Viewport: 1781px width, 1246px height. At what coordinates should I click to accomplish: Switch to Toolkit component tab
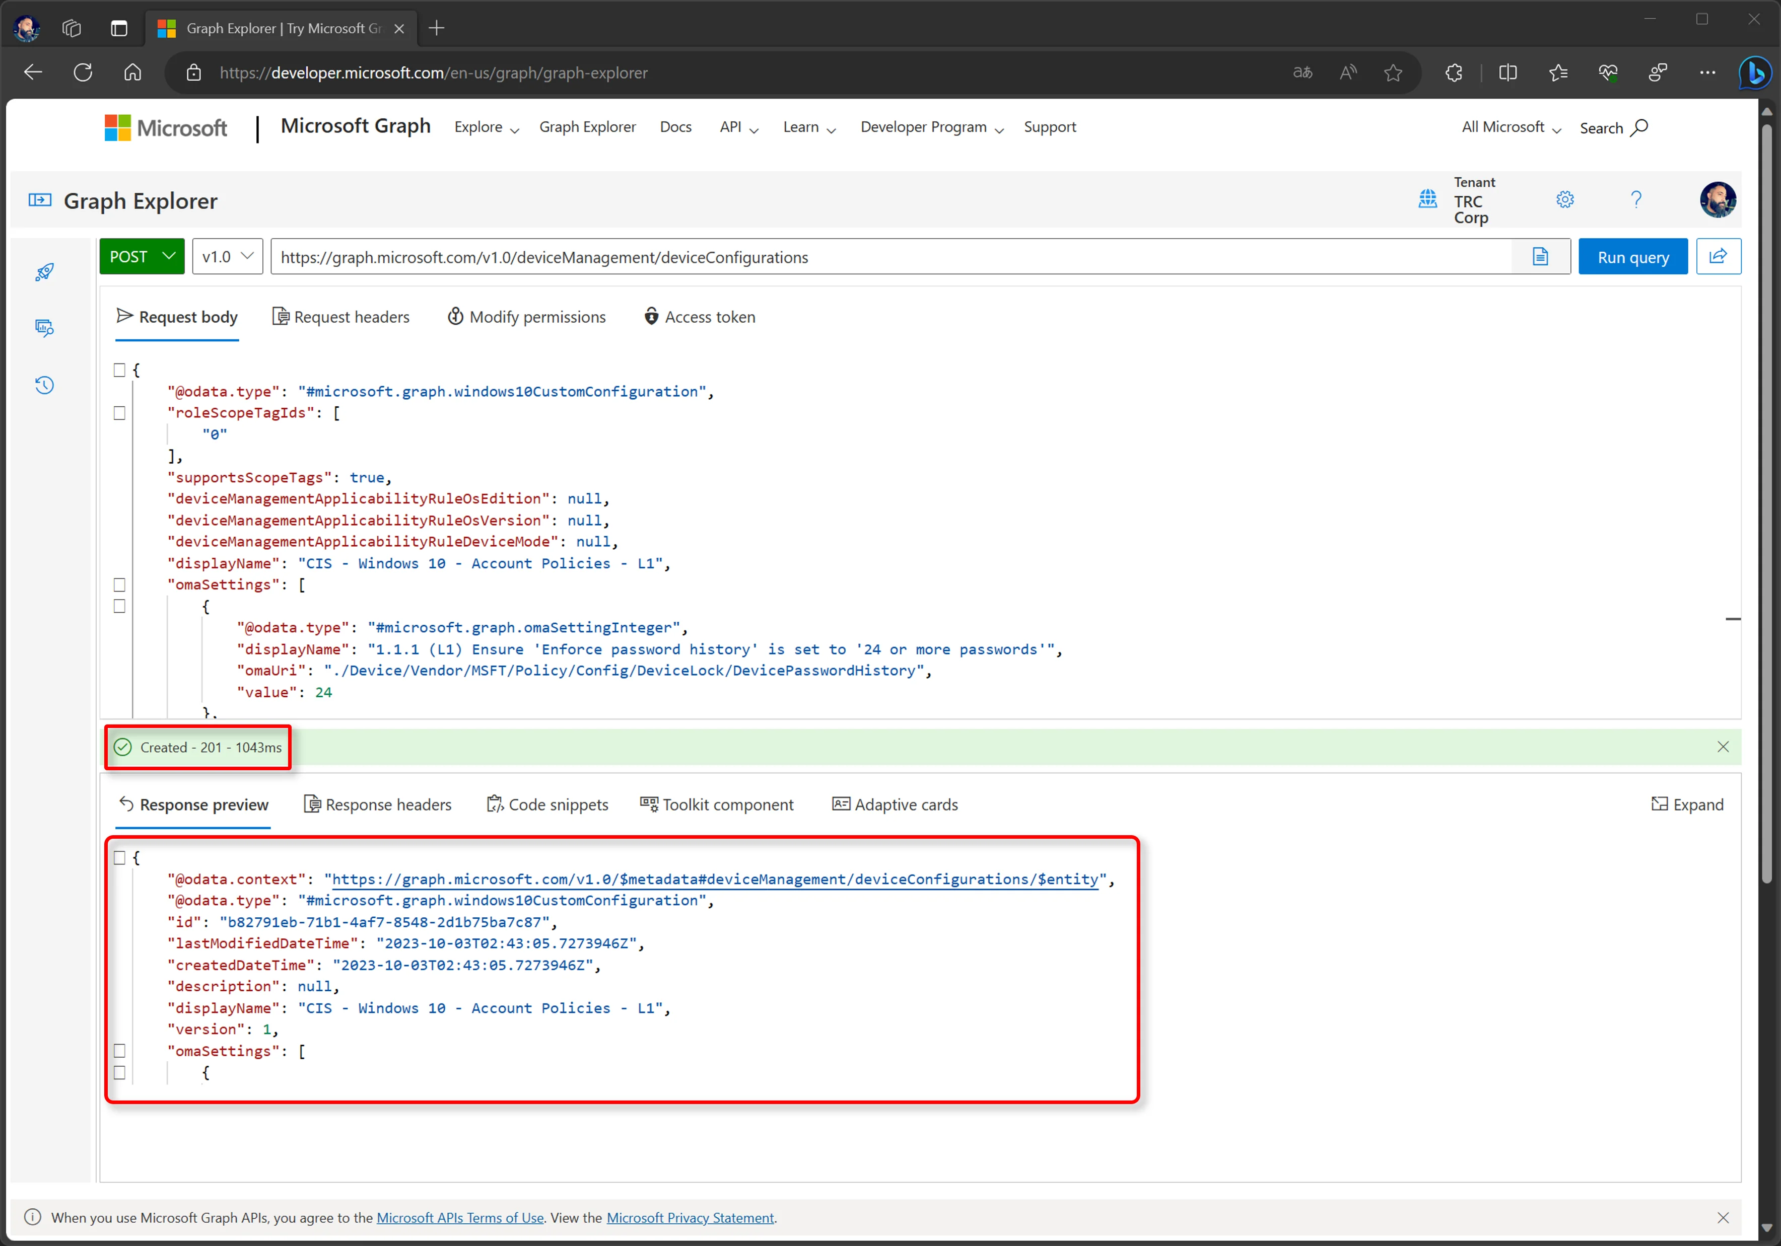[717, 805]
